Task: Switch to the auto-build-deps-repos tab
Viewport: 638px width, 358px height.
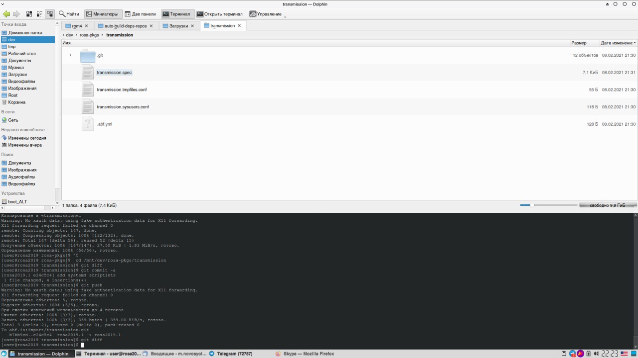Action: pyautogui.click(x=126, y=26)
